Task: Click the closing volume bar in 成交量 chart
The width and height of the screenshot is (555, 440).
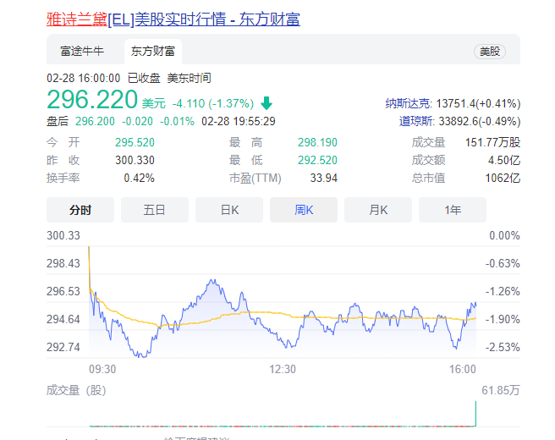Action: (x=476, y=414)
